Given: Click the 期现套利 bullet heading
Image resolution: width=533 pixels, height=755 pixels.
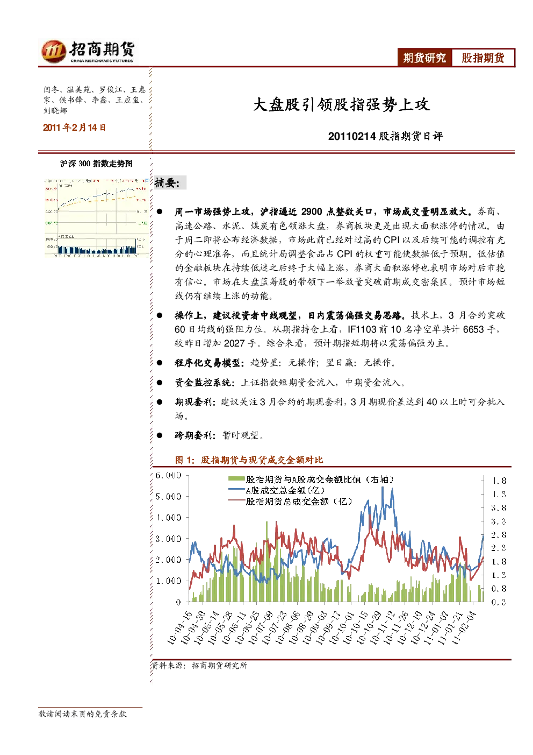Looking at the screenshot, I should pyautogui.click(x=196, y=402).
